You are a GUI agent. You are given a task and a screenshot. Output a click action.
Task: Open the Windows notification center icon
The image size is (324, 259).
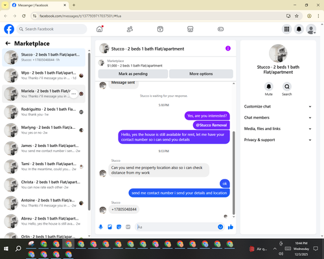tap(316, 249)
